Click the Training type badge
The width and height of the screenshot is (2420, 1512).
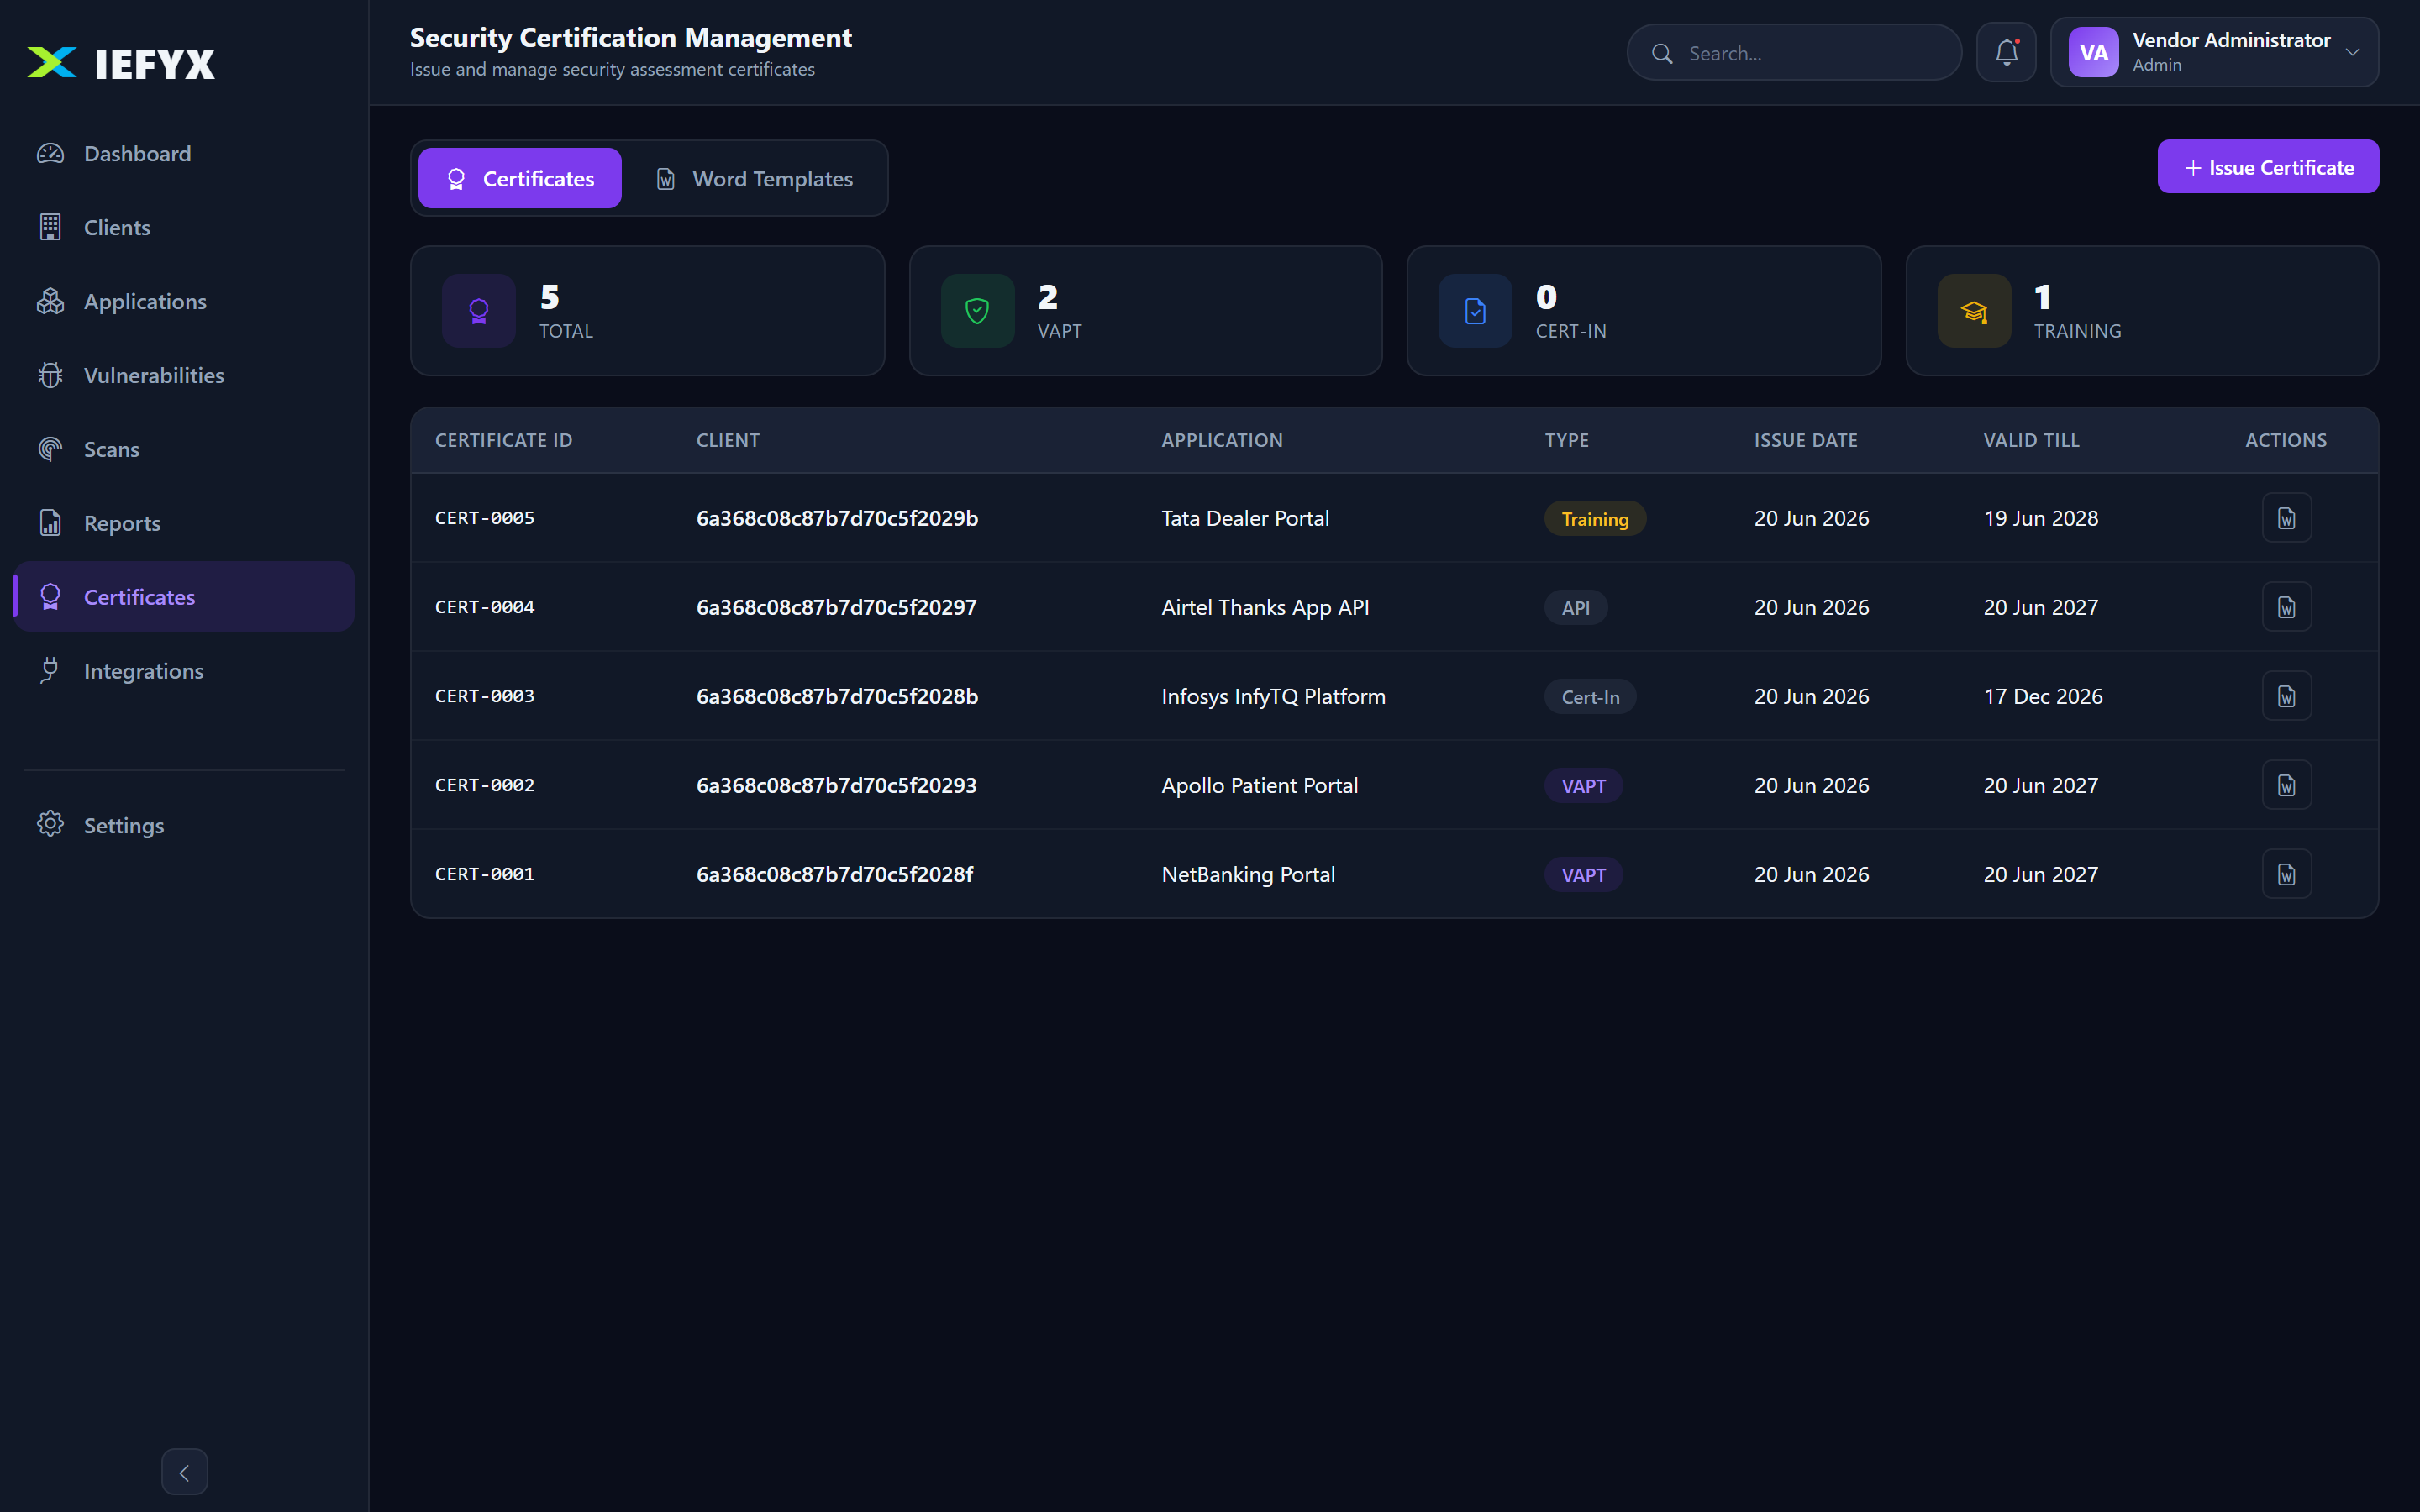[1595, 519]
